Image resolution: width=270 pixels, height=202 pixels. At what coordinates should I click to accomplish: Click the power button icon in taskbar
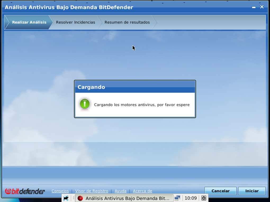(x=204, y=198)
